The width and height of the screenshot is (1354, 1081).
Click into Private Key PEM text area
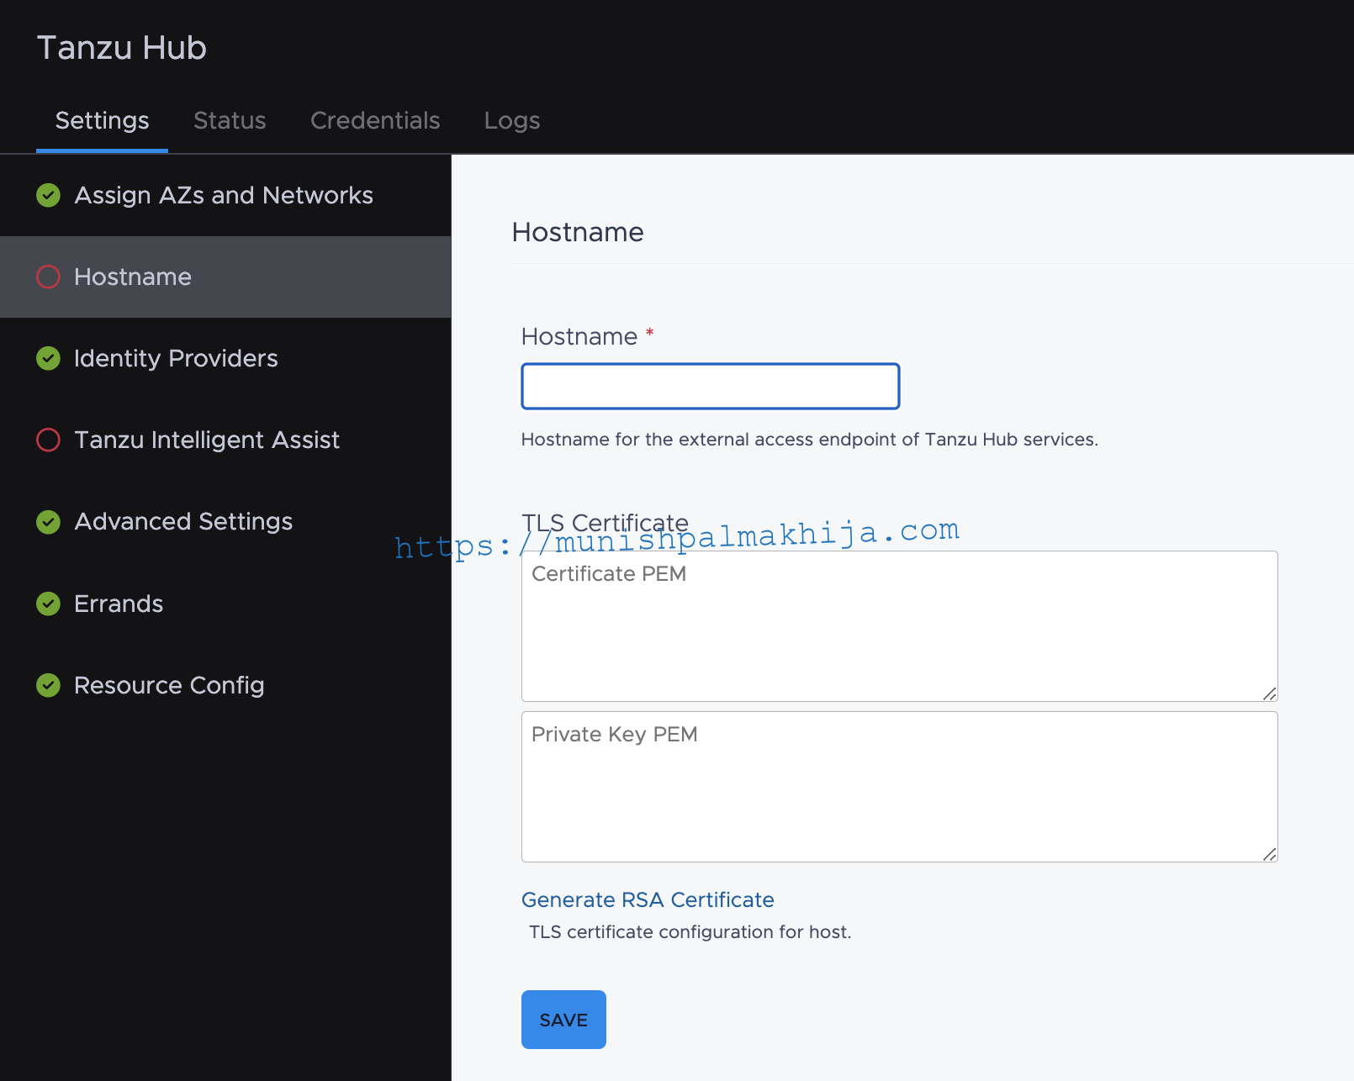click(x=900, y=787)
